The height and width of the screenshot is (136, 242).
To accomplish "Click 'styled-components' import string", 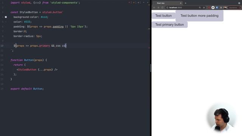I will tap(65, 3).
